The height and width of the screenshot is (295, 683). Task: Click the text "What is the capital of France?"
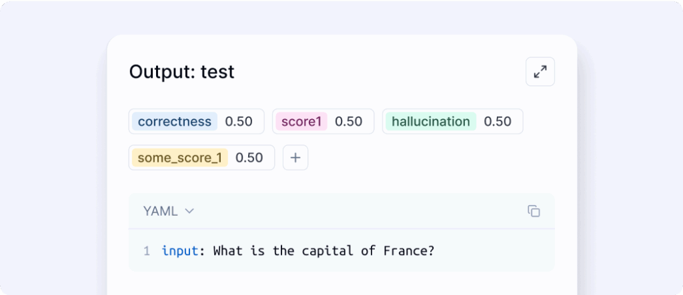pyautogui.click(x=323, y=251)
